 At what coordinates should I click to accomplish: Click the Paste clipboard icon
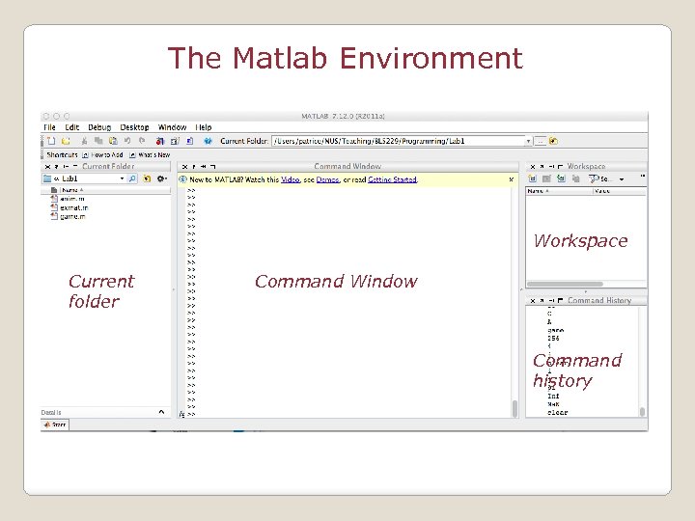pos(114,141)
